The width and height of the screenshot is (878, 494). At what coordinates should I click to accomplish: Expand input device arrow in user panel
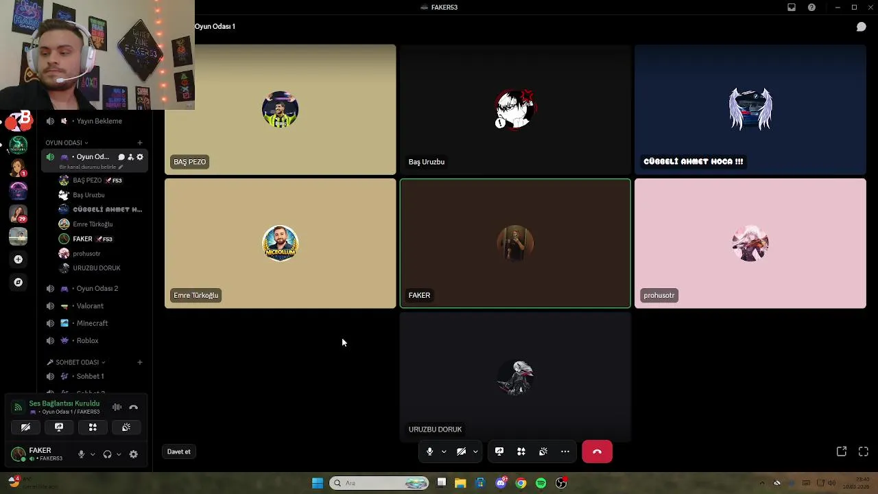point(93,454)
